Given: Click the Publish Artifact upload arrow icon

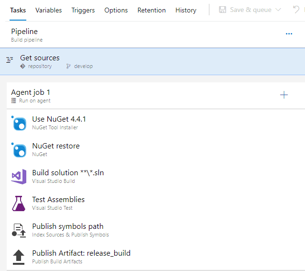Looking at the screenshot, I should [19, 257].
